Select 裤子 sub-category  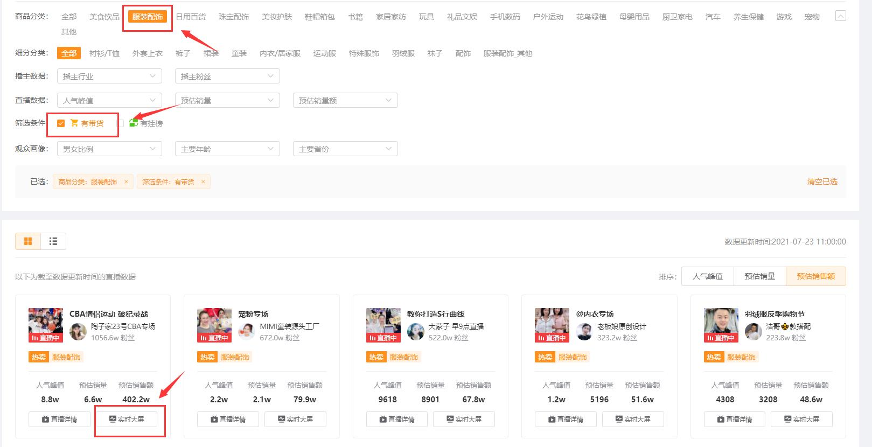[183, 53]
